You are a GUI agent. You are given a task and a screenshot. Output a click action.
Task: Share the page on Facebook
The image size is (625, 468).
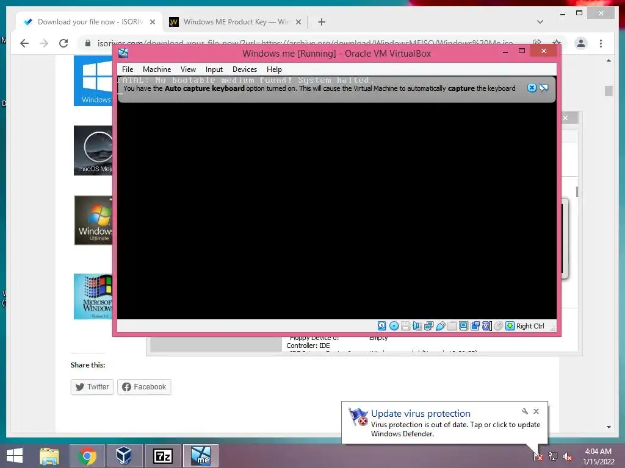(x=144, y=387)
